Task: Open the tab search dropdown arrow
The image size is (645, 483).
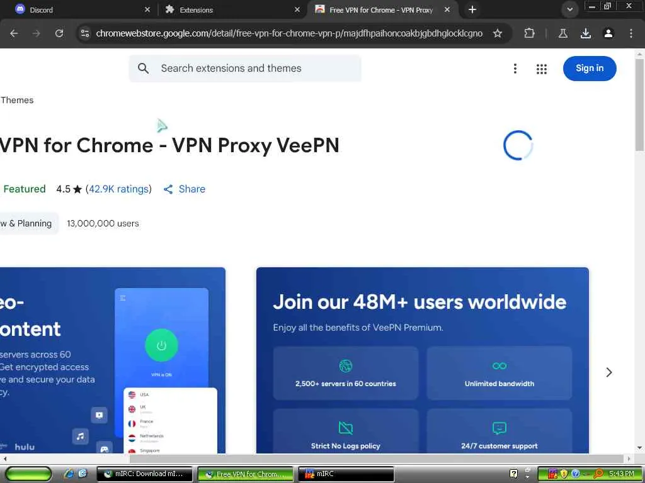Action: (569, 9)
